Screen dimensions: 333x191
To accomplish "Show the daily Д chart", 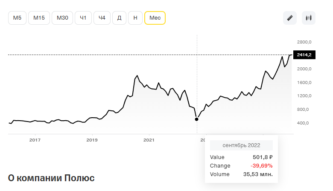I will pyautogui.click(x=119, y=18).
